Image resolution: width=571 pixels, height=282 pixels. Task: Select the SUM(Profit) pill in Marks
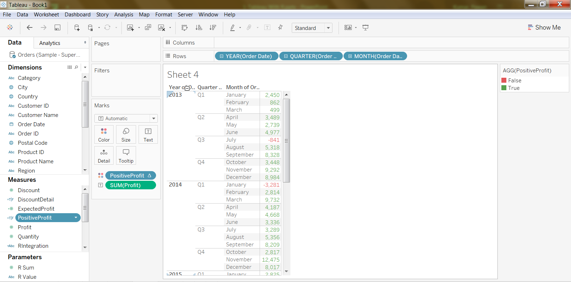click(x=131, y=185)
